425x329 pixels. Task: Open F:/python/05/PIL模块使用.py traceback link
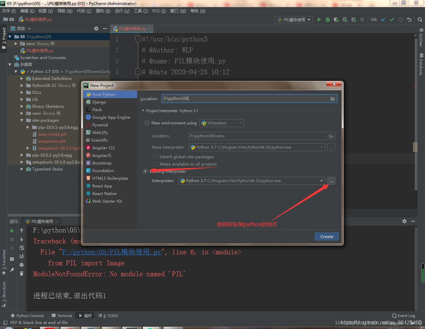pyautogui.click(x=112, y=252)
